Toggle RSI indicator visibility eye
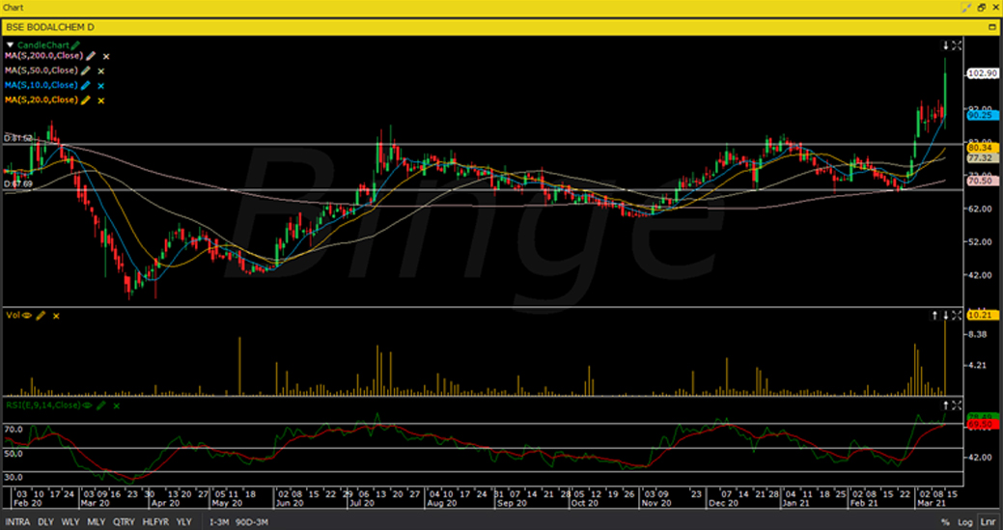The image size is (1003, 530). tap(87, 405)
